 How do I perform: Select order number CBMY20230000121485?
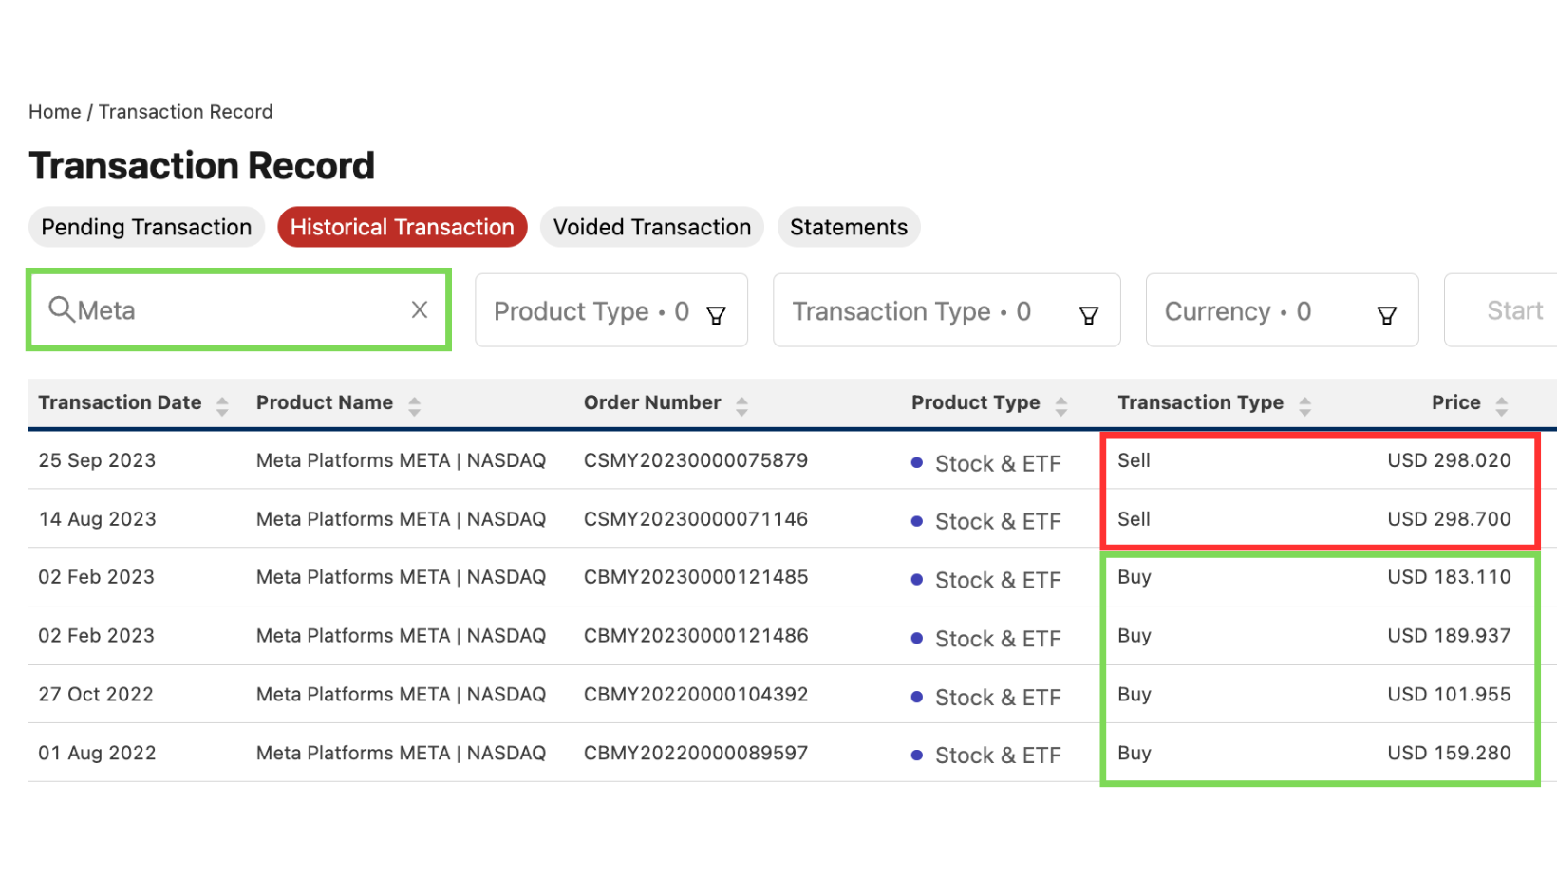(696, 577)
